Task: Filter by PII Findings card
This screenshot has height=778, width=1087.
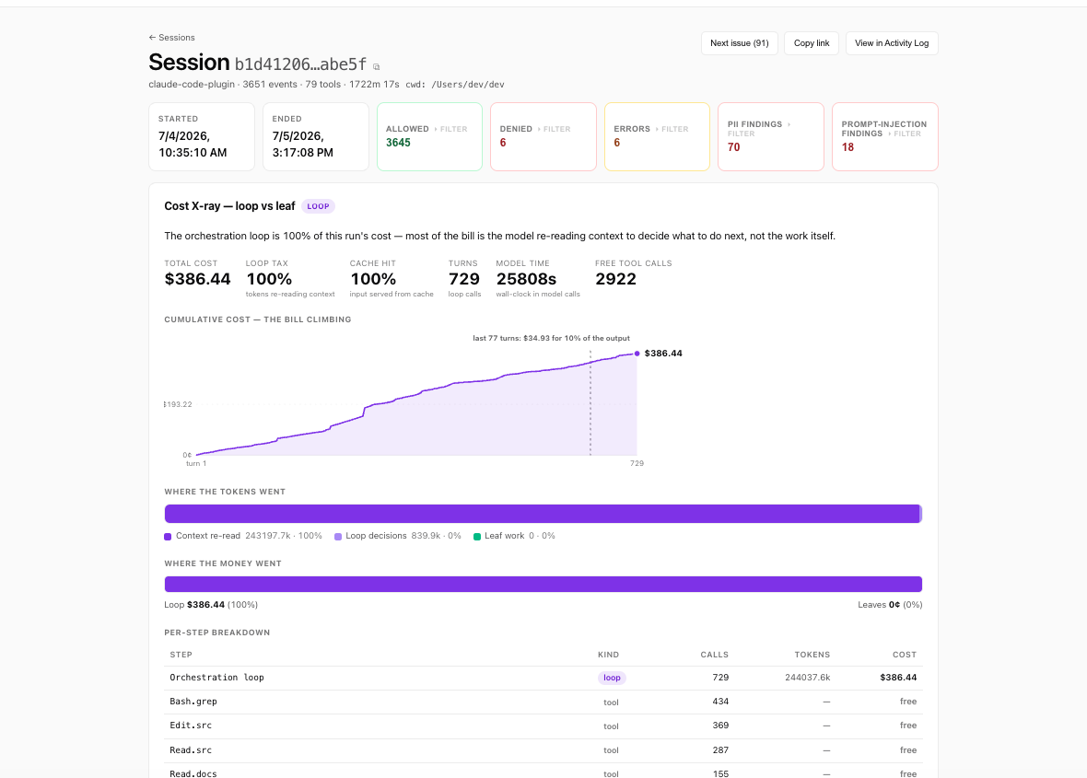Action: (770, 136)
